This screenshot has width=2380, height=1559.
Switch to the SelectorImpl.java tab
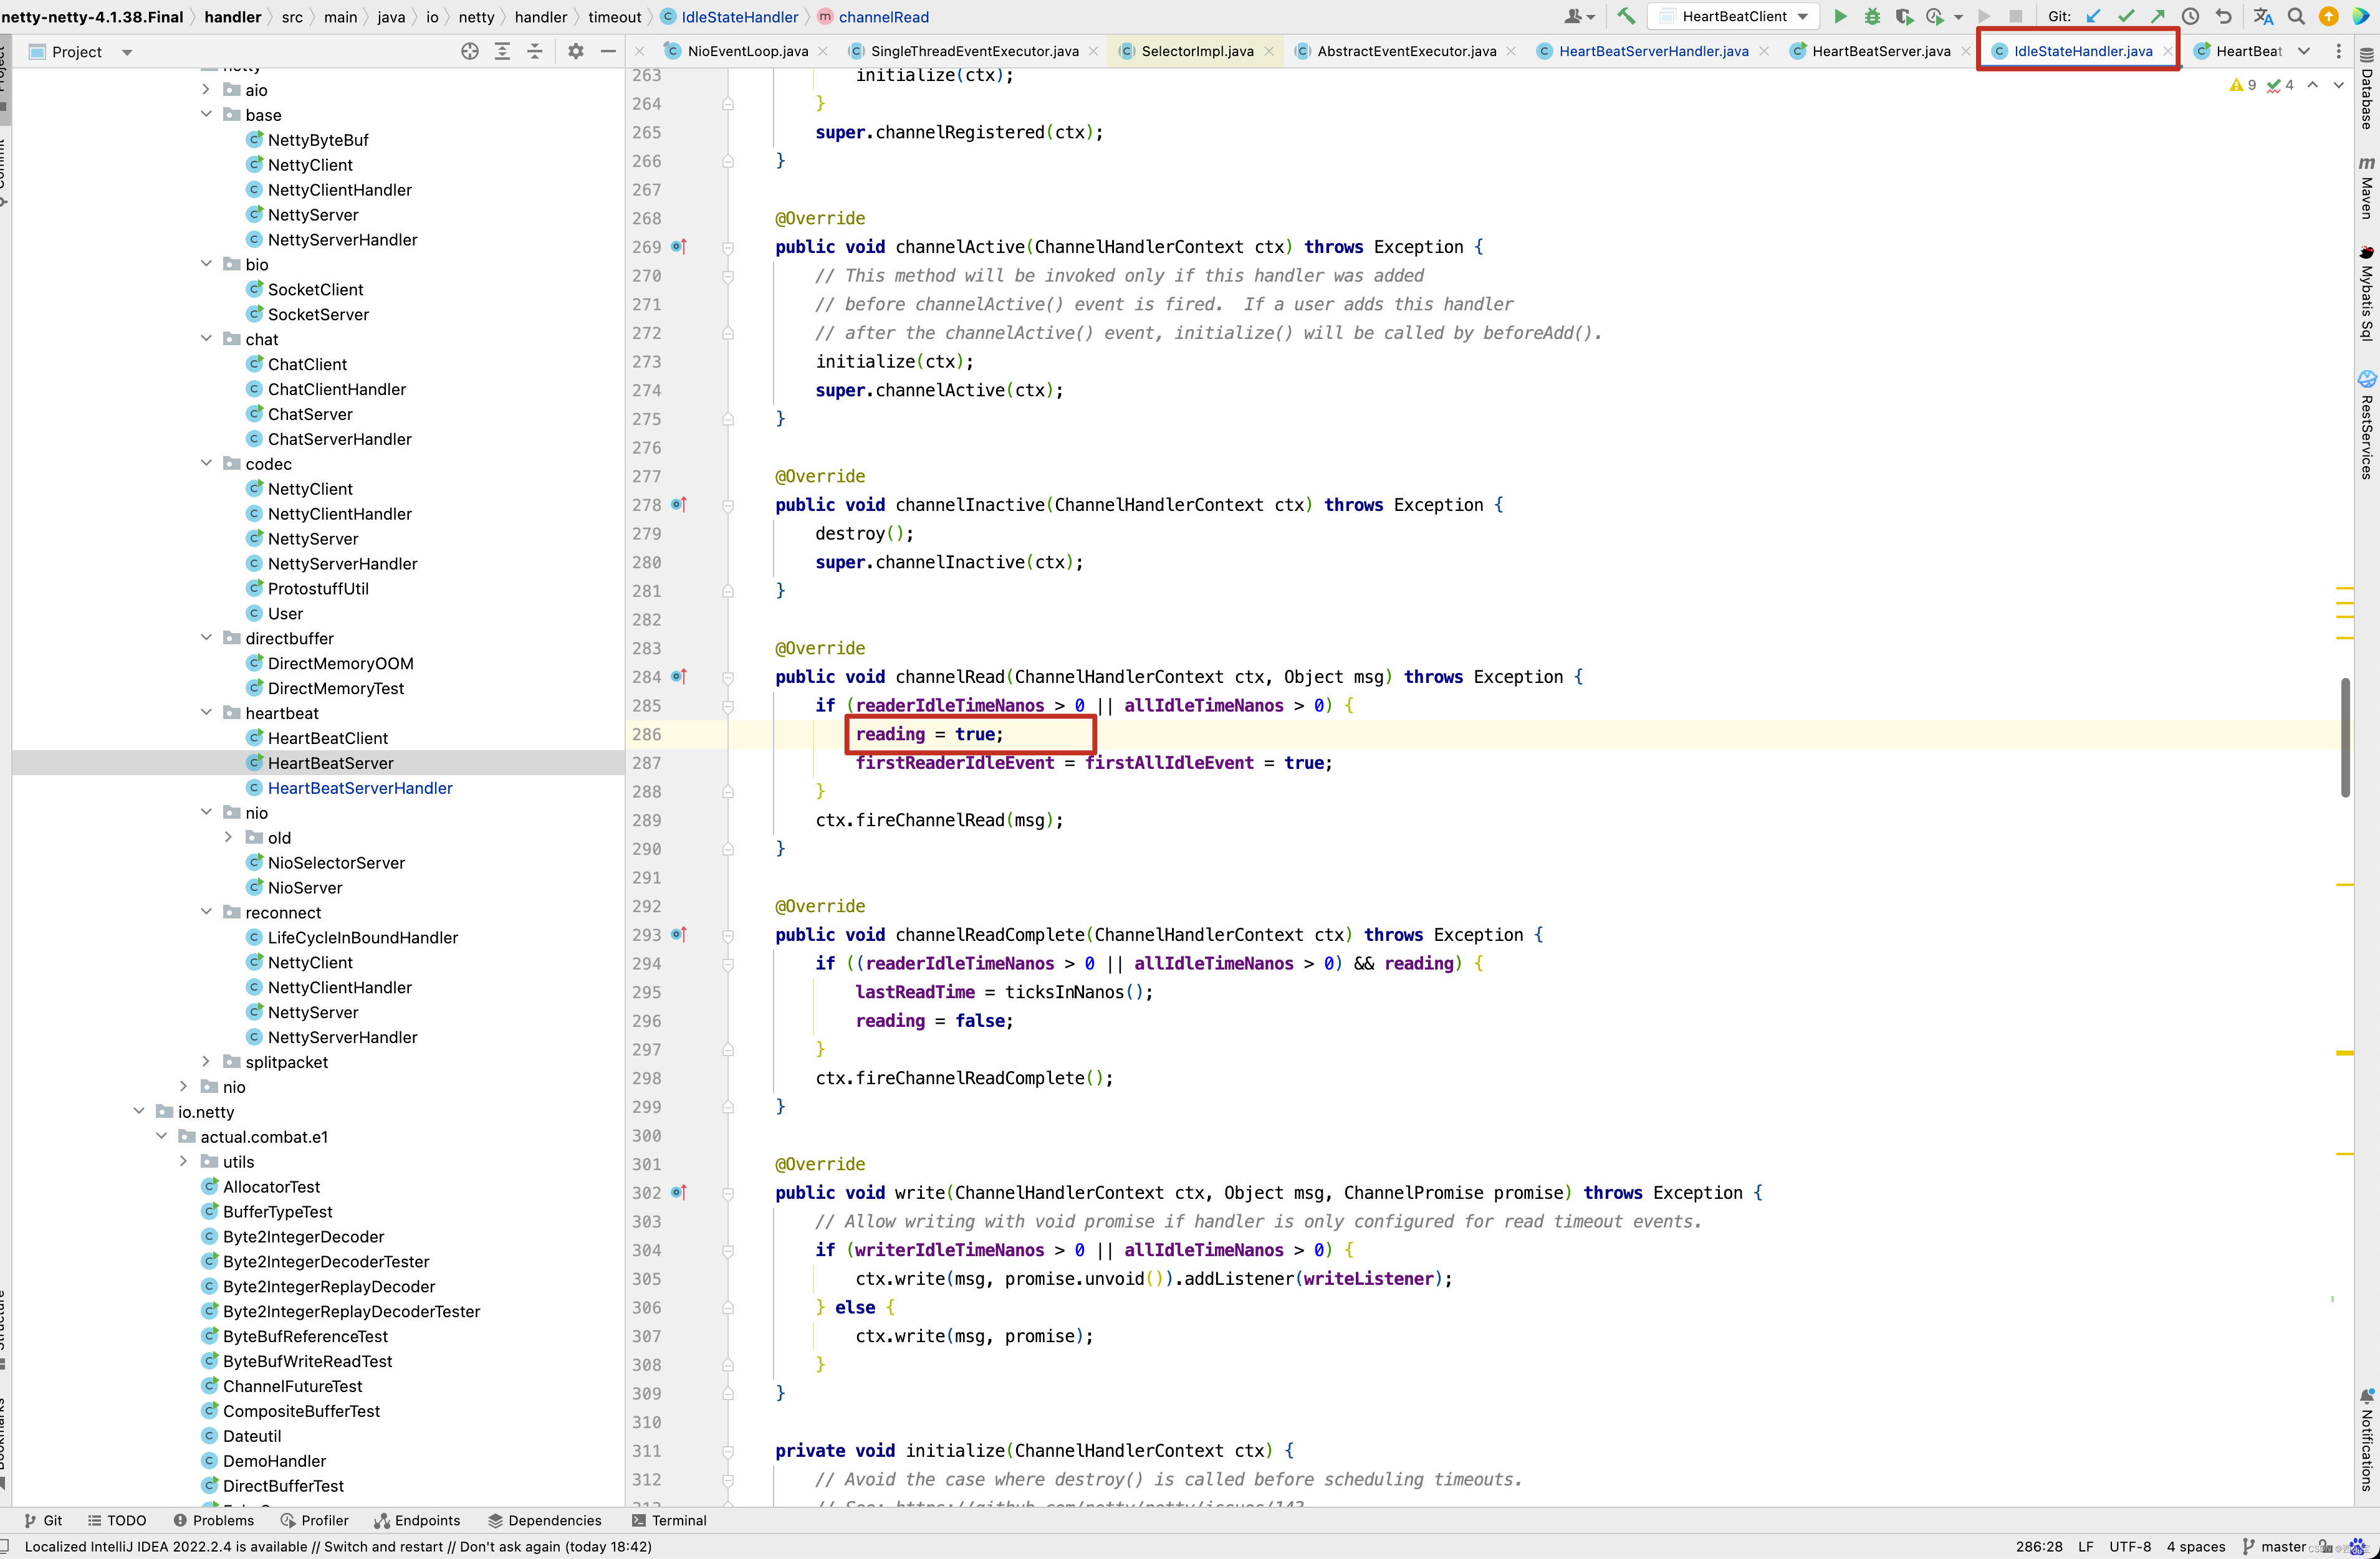tap(1196, 51)
